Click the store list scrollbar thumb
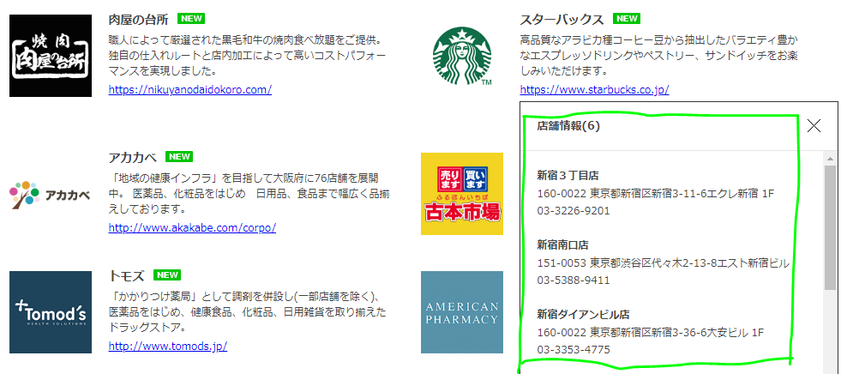This screenshot has height=374, width=859. click(x=830, y=227)
